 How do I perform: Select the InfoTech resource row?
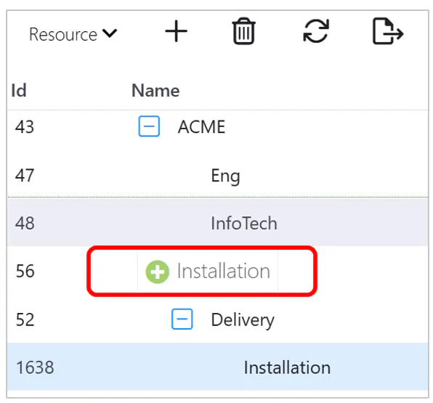click(218, 222)
